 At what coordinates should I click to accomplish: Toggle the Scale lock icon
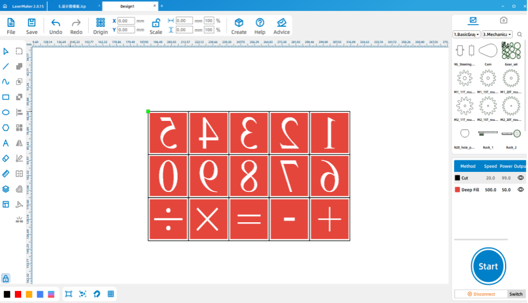pos(155,23)
